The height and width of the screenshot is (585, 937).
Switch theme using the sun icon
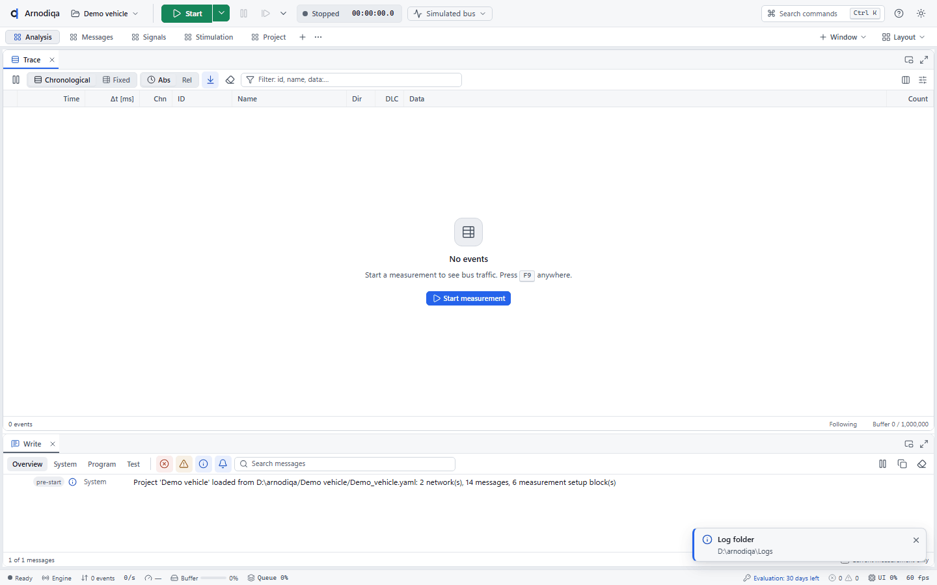(x=921, y=14)
